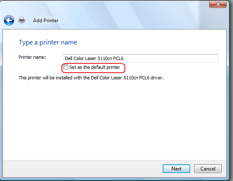Click the gray footer bar left of Next
The height and width of the screenshot is (181, 233).
point(82,169)
